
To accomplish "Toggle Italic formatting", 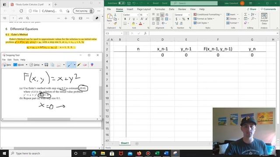I will click(129, 19).
